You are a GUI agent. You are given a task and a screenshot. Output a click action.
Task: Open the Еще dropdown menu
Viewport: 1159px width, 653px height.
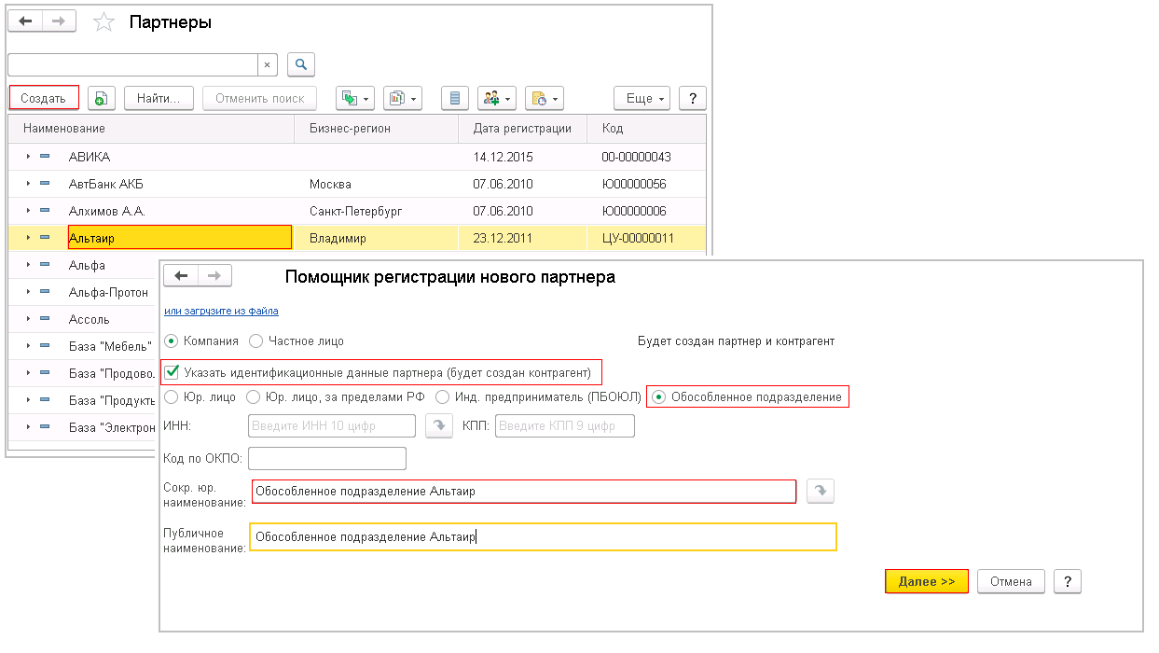coord(642,98)
